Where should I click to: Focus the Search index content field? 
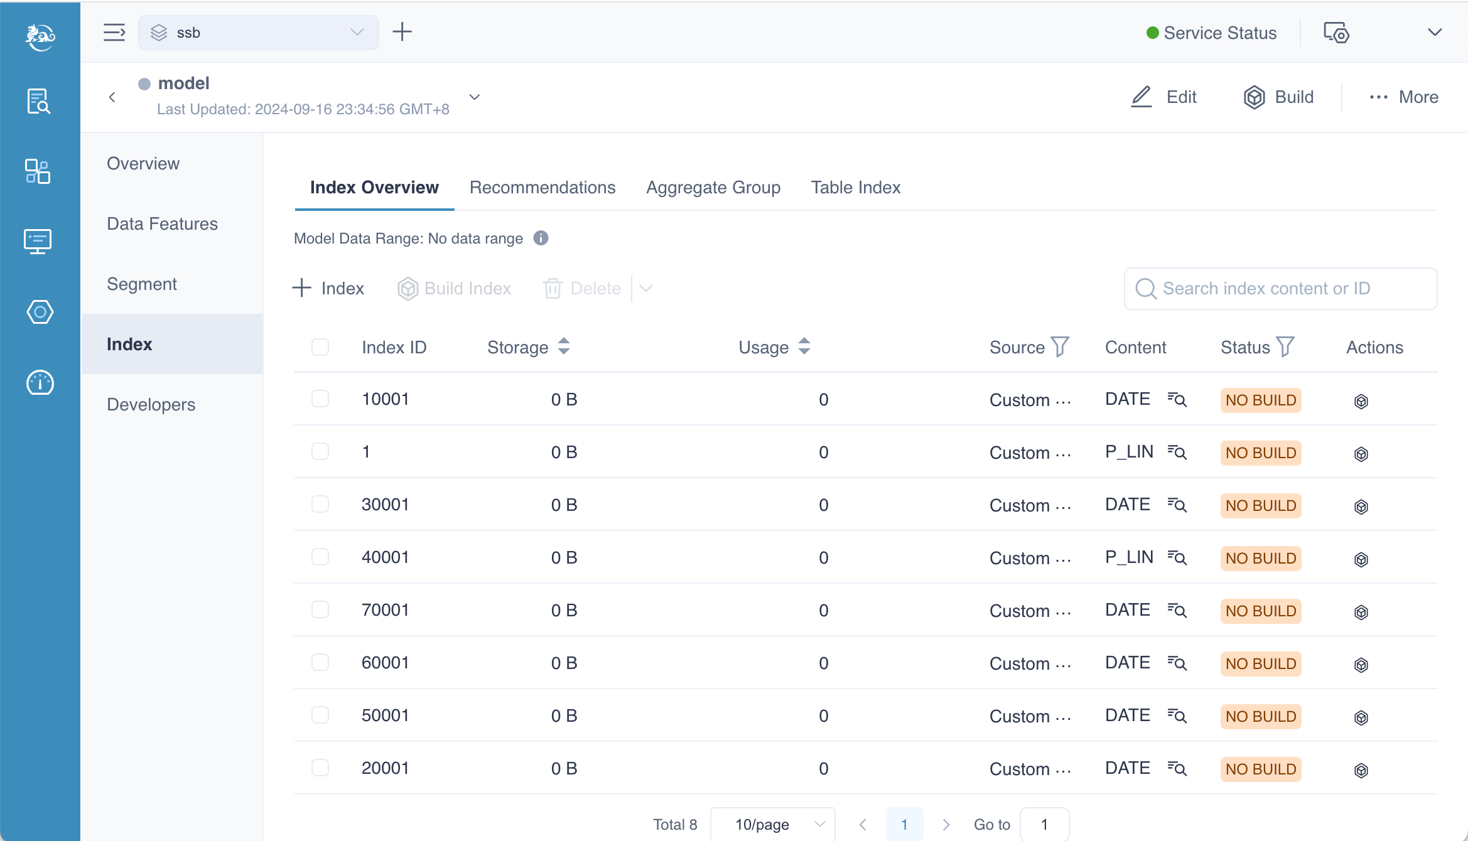point(1281,288)
